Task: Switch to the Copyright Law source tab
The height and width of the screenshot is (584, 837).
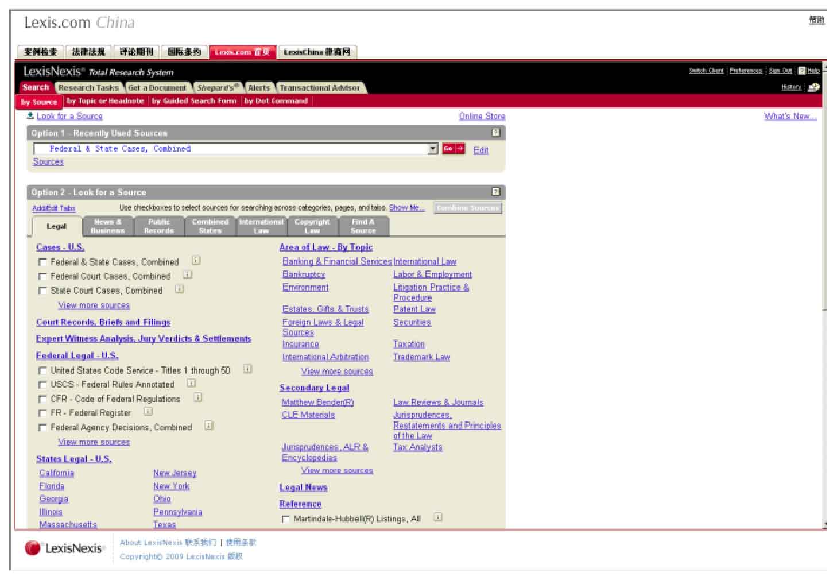Action: (x=312, y=226)
